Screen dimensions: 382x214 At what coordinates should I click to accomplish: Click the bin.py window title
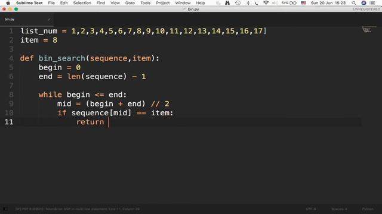pyautogui.click(x=193, y=10)
